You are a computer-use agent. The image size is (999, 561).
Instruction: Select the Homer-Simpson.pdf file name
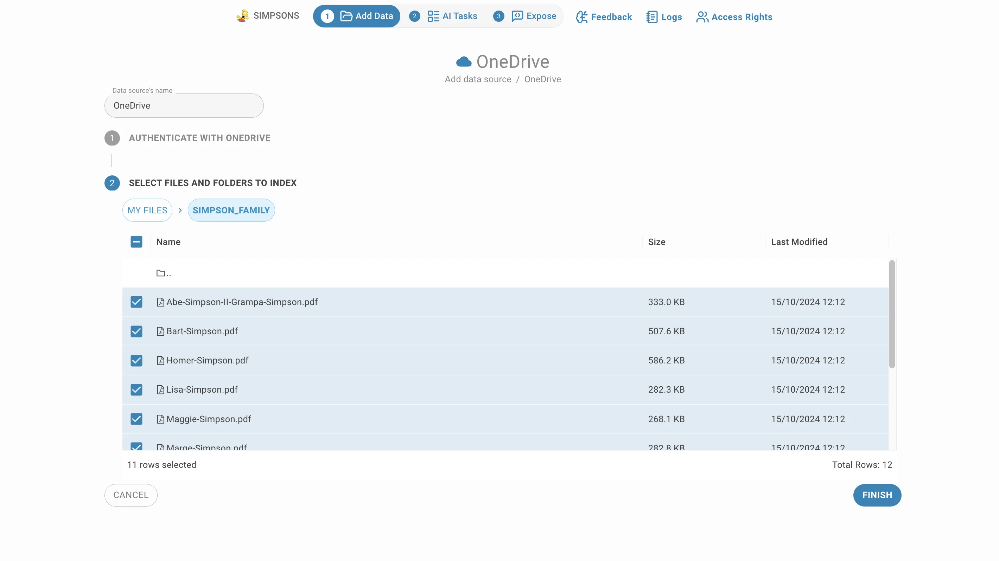tap(208, 361)
